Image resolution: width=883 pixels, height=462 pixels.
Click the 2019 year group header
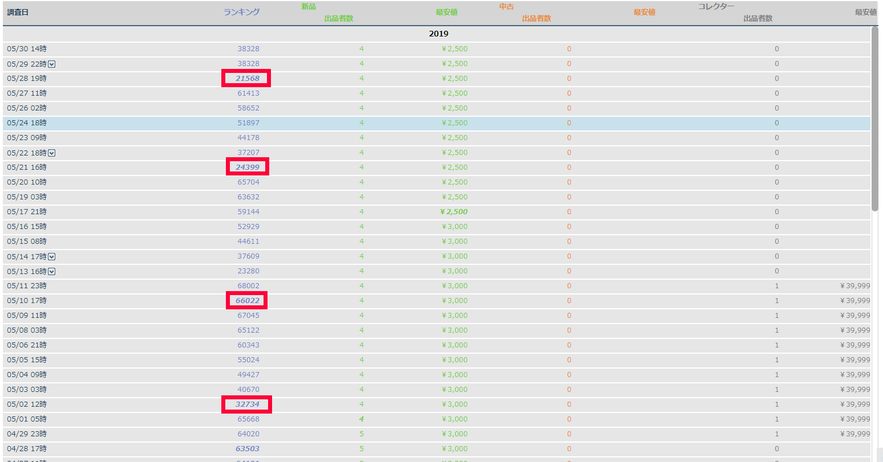438,34
